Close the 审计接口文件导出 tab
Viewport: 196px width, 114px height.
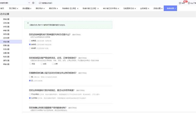point(119,8)
